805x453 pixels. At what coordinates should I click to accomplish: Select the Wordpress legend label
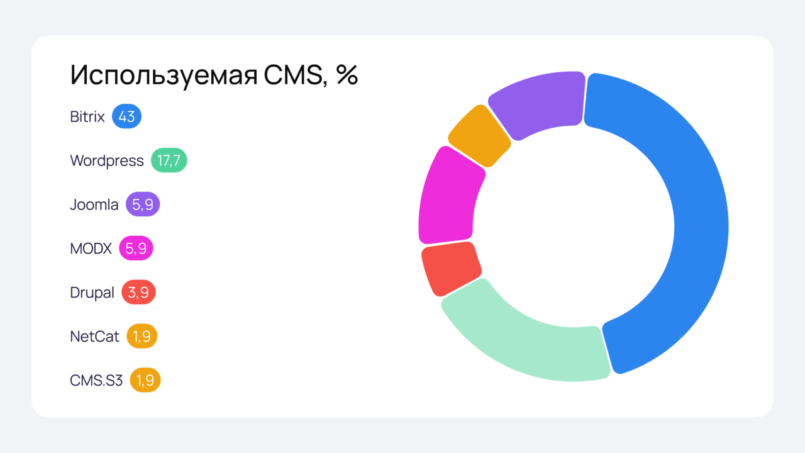click(107, 160)
